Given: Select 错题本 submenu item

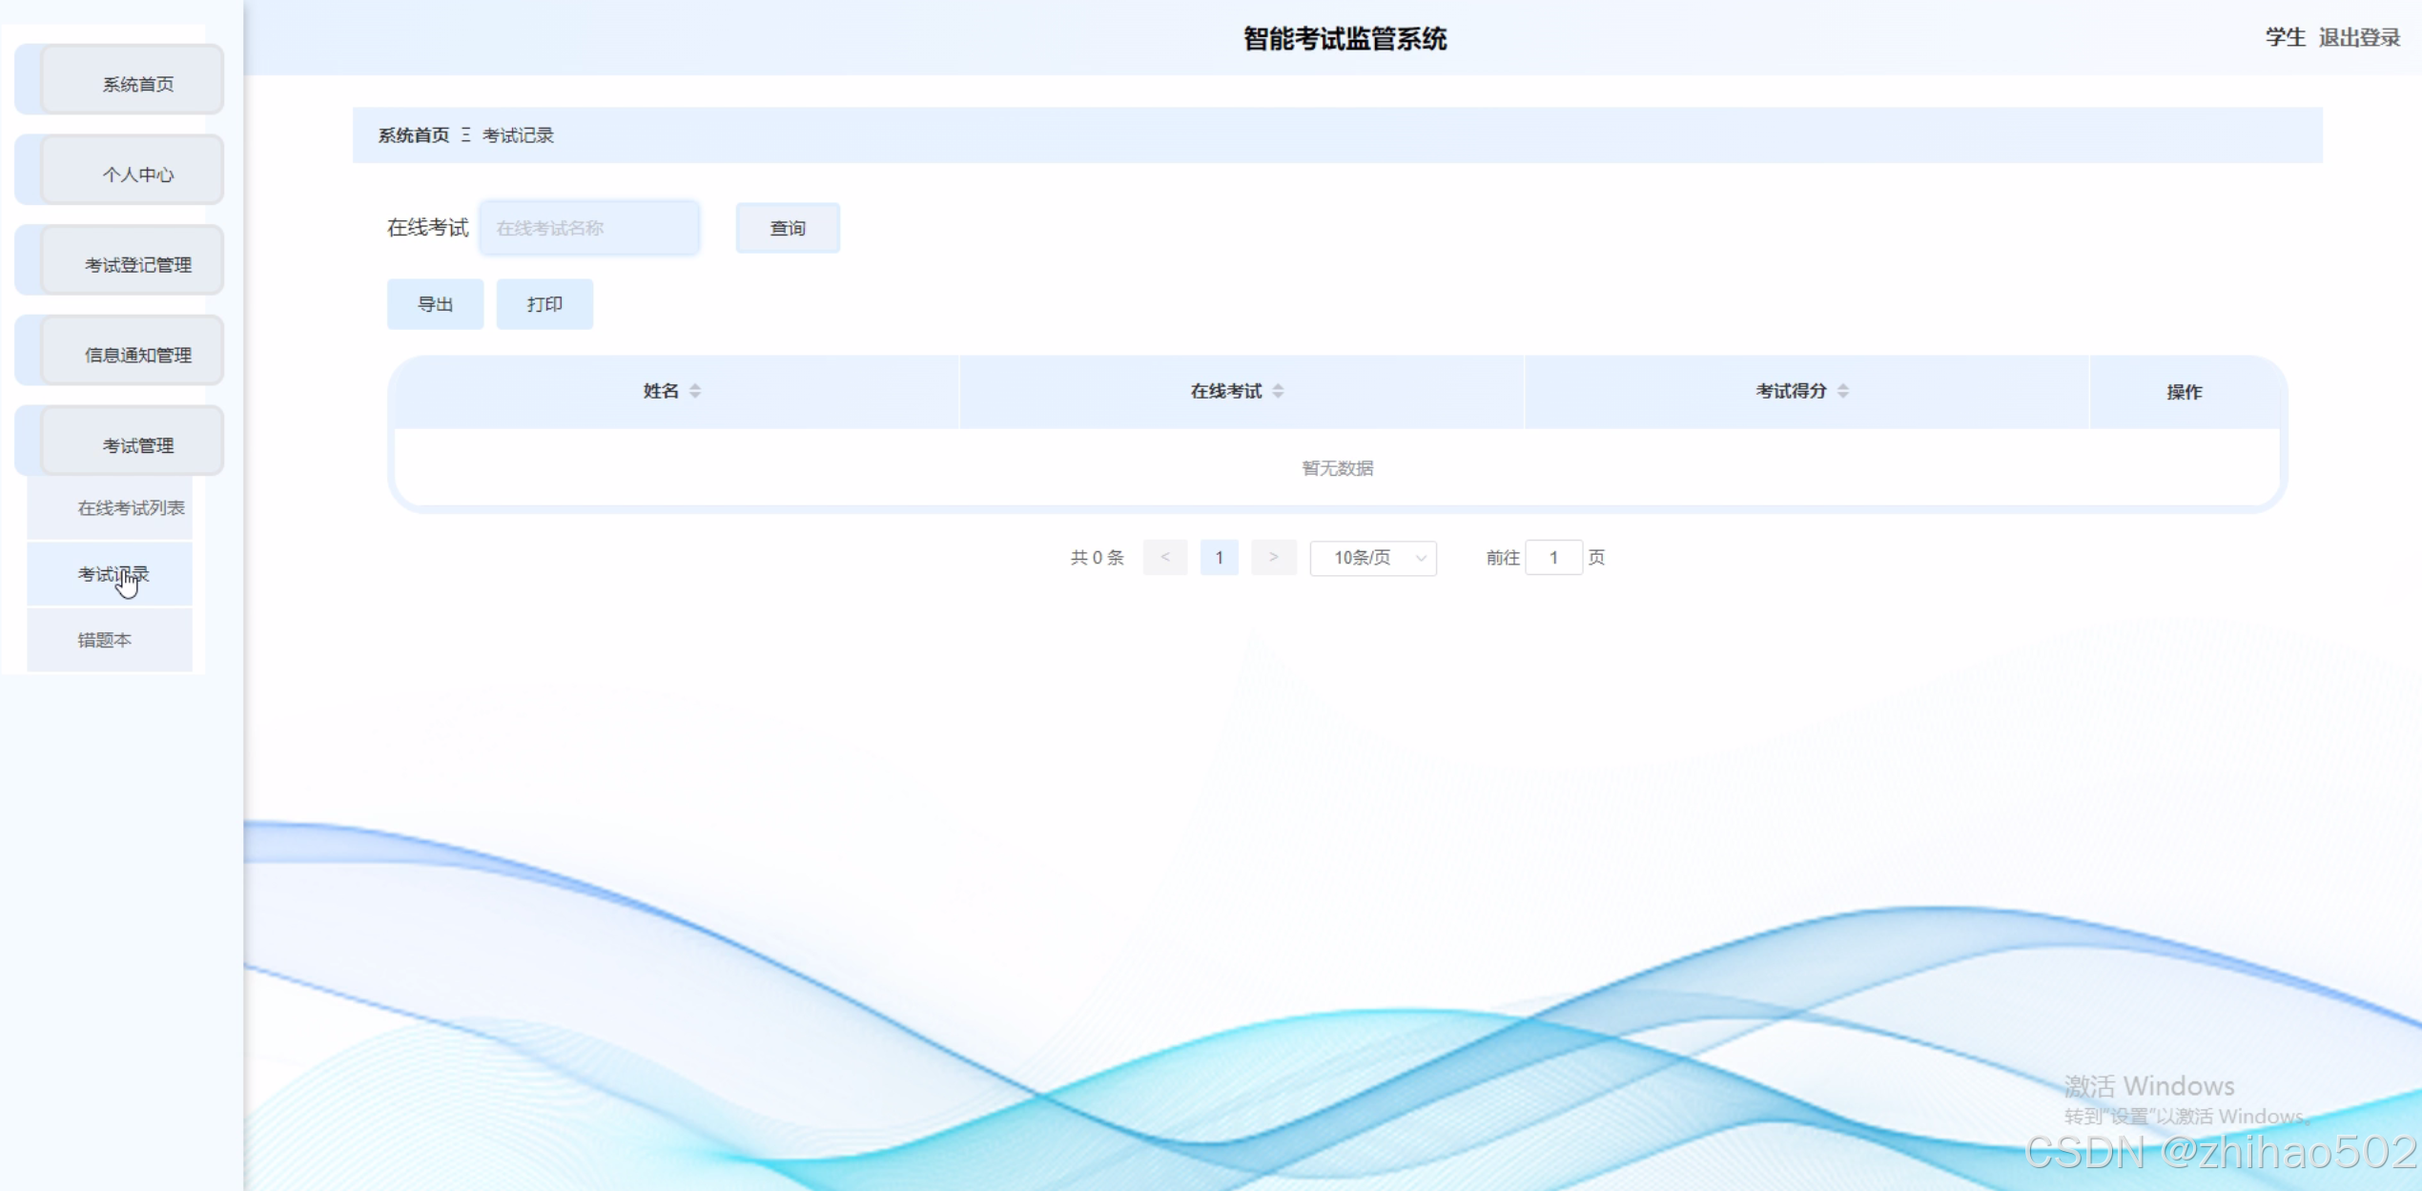Looking at the screenshot, I should click(105, 640).
